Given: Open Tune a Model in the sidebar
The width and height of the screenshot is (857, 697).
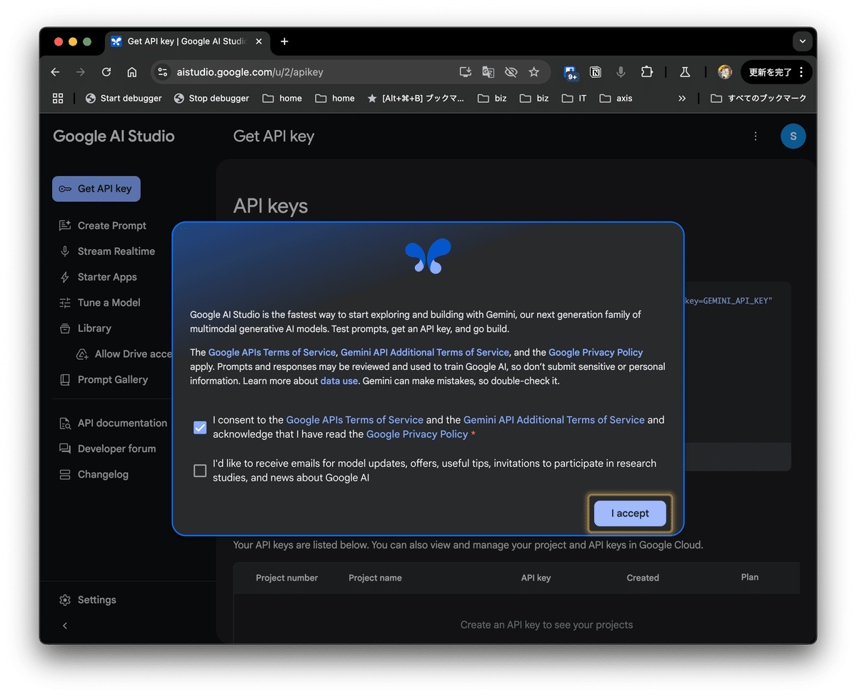Looking at the screenshot, I should 100,303.
